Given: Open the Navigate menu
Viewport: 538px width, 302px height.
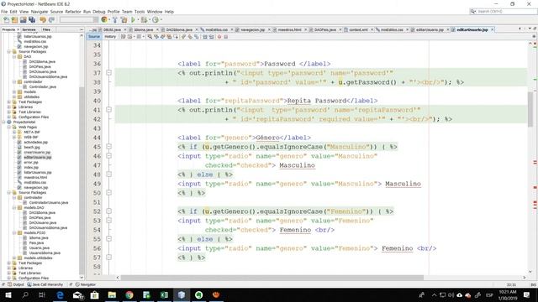Looking at the screenshot, I should (40, 12).
